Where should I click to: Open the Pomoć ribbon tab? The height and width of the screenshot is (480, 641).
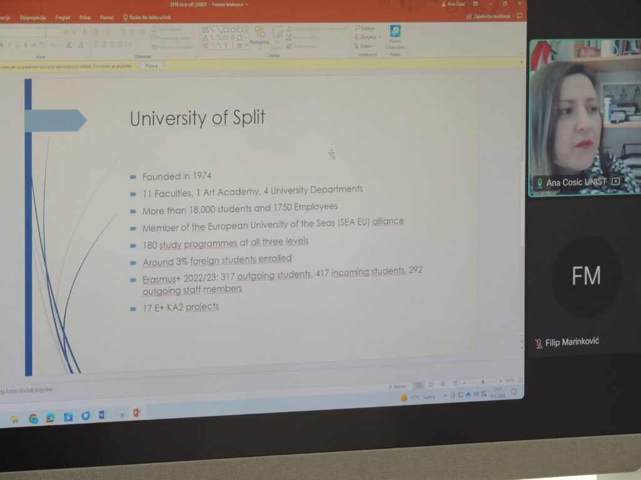click(107, 17)
